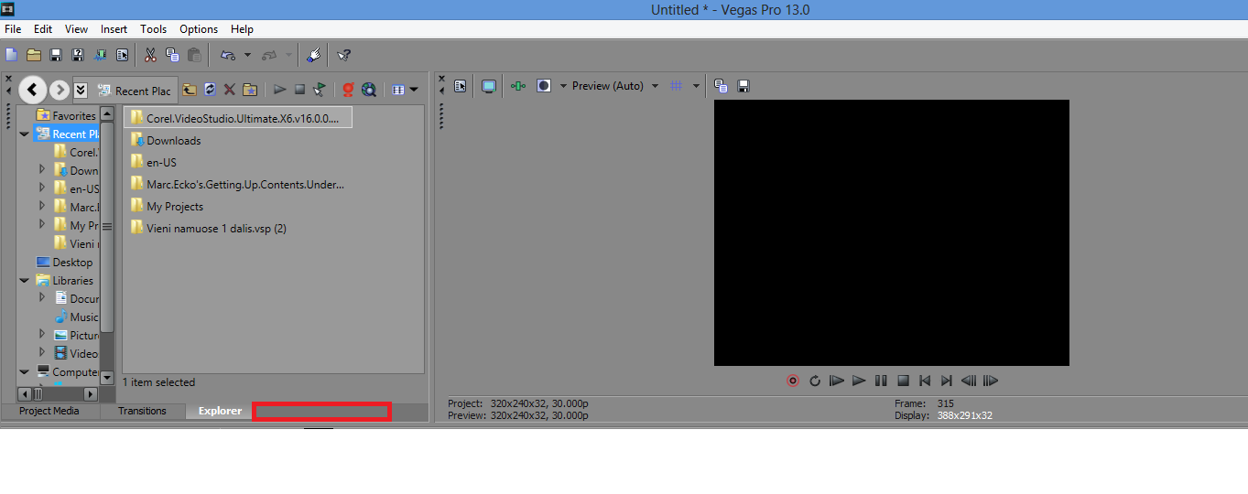Click the Cut scissors icon
Screen dimensions: 1248x494
[x=150, y=55]
